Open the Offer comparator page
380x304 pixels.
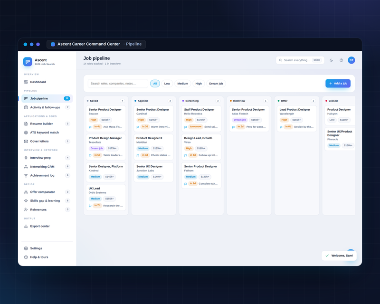[47, 192]
